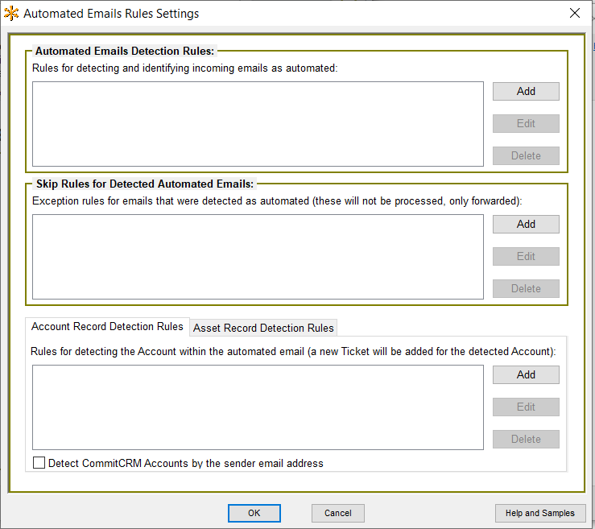Add a new Automated Emails Detection rule

526,91
